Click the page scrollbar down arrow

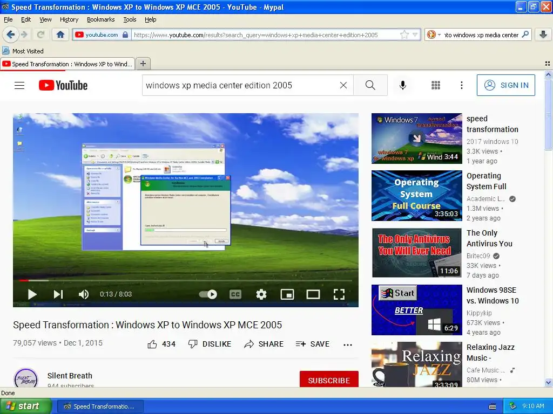coord(548,382)
